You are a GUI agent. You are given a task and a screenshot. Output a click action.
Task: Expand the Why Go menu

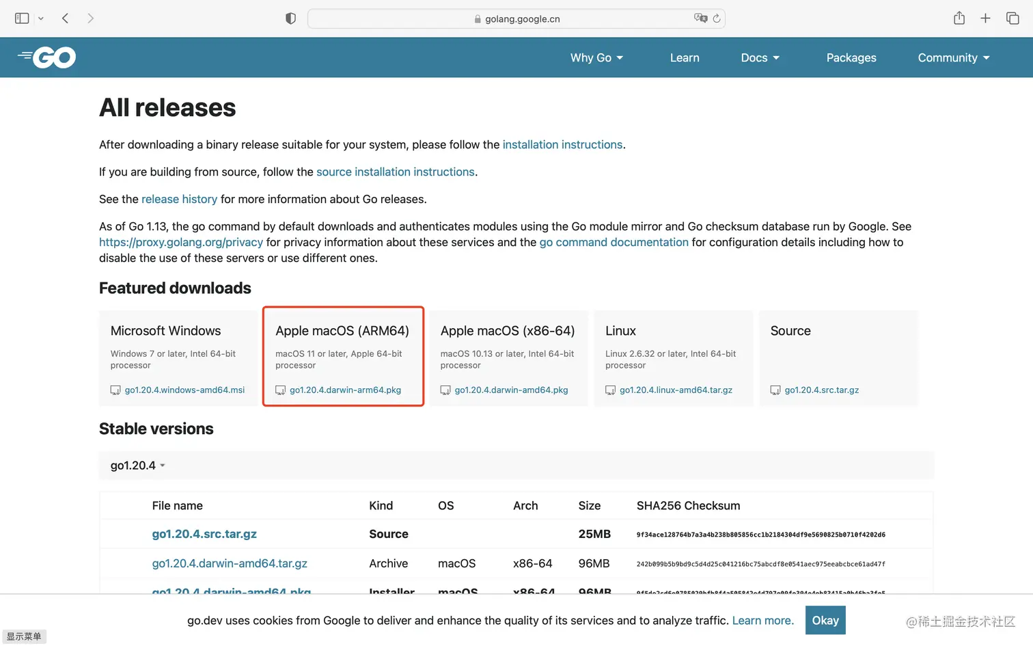pos(596,58)
